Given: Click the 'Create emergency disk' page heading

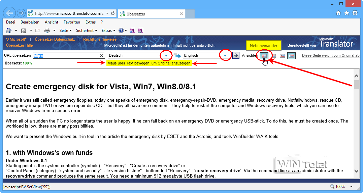Looking at the screenshot, I should click(x=101, y=87).
